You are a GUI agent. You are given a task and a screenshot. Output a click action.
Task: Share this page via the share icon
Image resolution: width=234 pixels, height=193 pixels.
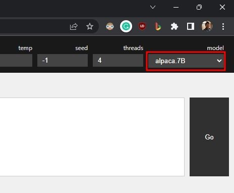coord(74,26)
